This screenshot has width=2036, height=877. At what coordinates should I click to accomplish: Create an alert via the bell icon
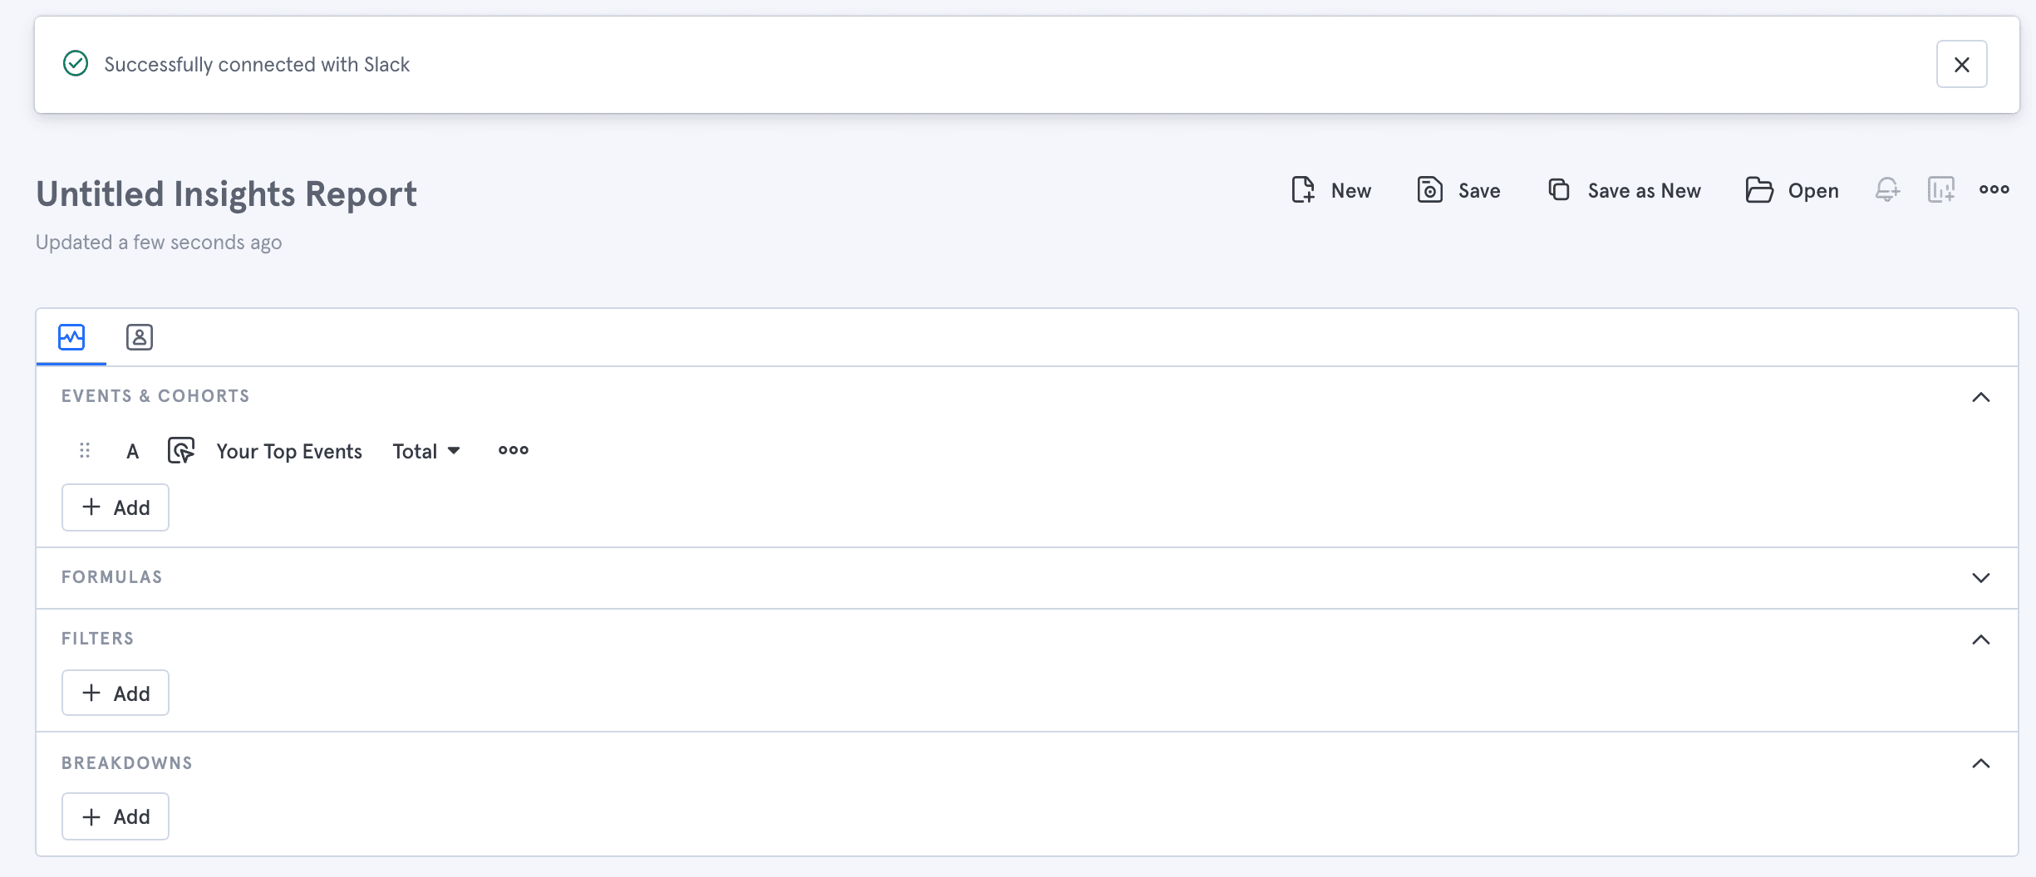pyautogui.click(x=1886, y=190)
